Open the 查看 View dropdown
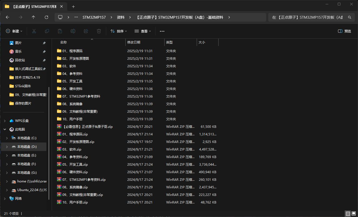358x217 pixels. pos(143,31)
